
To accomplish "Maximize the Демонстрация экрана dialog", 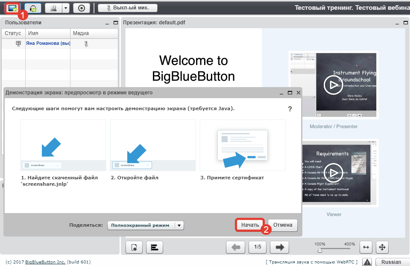I will click(x=290, y=93).
